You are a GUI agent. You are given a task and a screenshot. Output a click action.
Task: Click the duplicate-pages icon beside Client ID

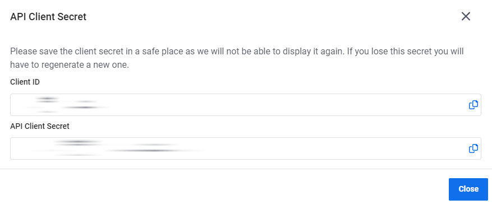click(x=473, y=105)
